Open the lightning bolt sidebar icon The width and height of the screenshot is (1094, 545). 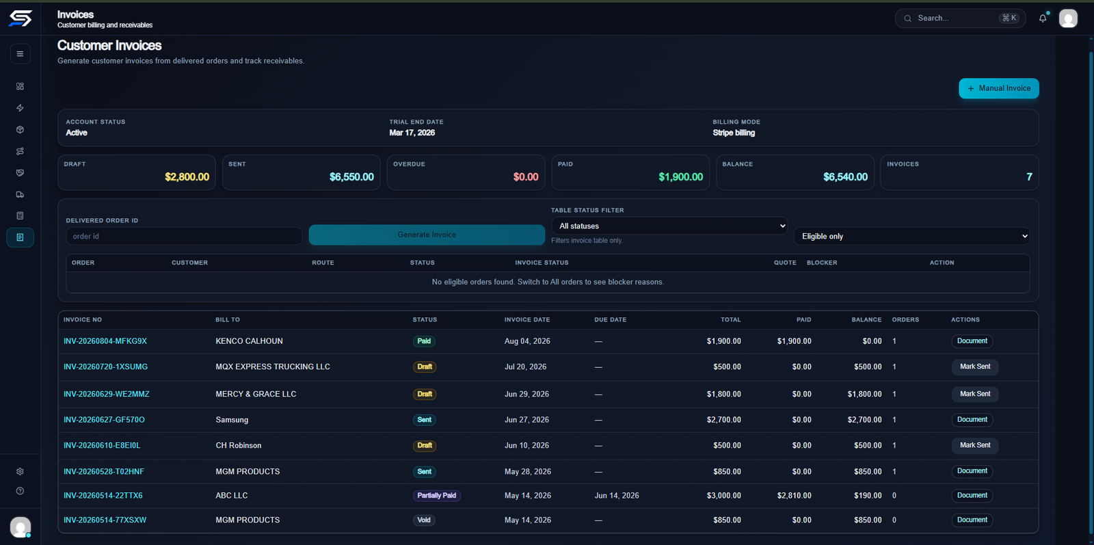coord(20,108)
